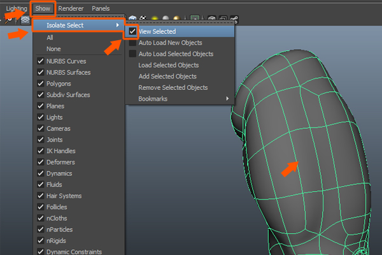Uncheck NURBS Curves visibility

(x=40, y=61)
